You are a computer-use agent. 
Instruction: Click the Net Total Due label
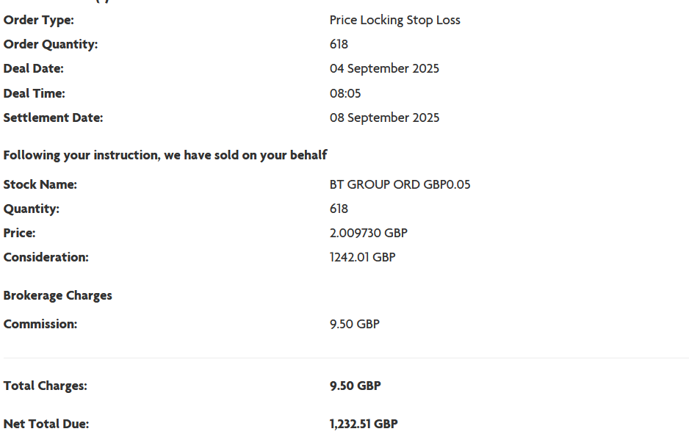46,424
